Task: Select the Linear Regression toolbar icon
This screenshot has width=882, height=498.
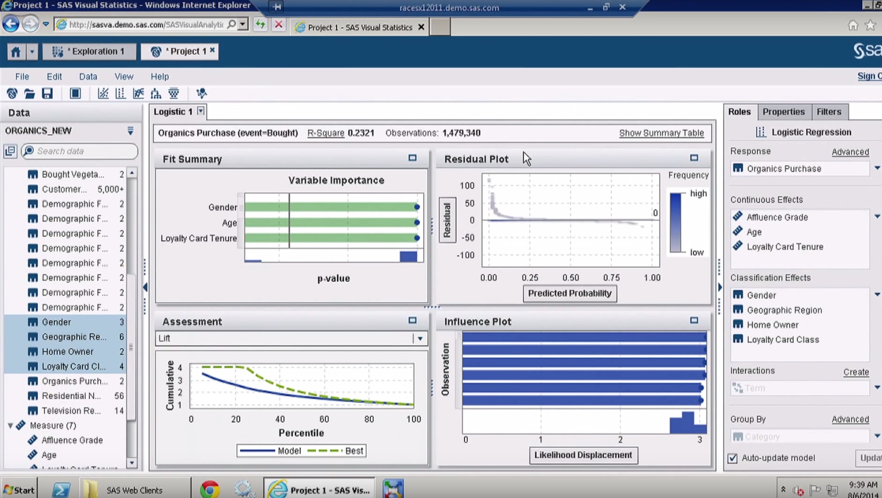Action: [x=103, y=94]
